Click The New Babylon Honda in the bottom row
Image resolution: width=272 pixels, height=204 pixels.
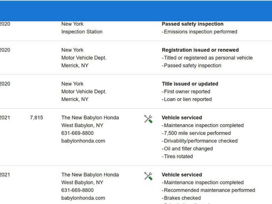(x=90, y=174)
